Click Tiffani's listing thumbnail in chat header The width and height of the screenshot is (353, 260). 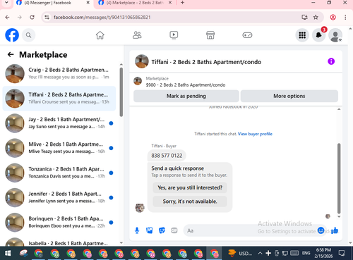point(142,61)
